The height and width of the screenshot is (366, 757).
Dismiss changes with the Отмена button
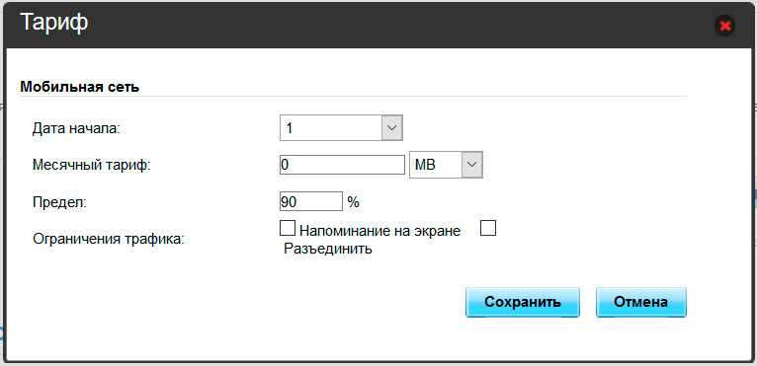click(641, 302)
